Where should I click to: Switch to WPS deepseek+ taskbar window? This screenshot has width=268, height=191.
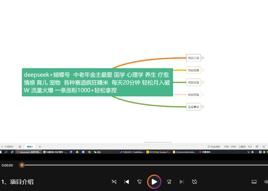click(x=28, y=152)
